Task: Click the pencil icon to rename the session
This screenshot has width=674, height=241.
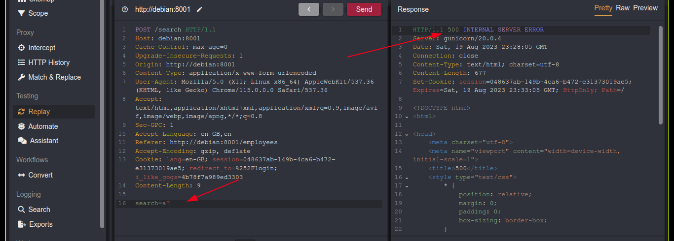Action: 199,9
